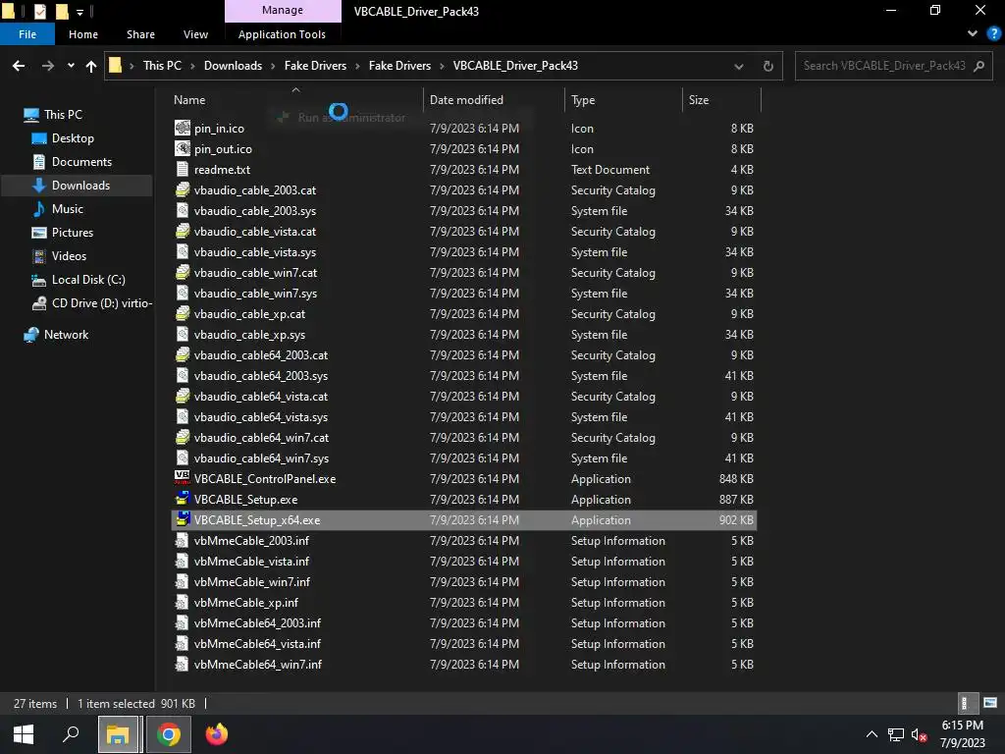Image resolution: width=1005 pixels, height=754 pixels.
Task: Open Pictures in the navigation pane
Action: coord(73,233)
